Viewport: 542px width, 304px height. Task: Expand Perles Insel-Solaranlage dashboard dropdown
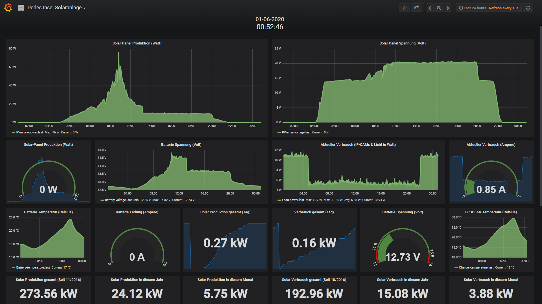pos(56,8)
